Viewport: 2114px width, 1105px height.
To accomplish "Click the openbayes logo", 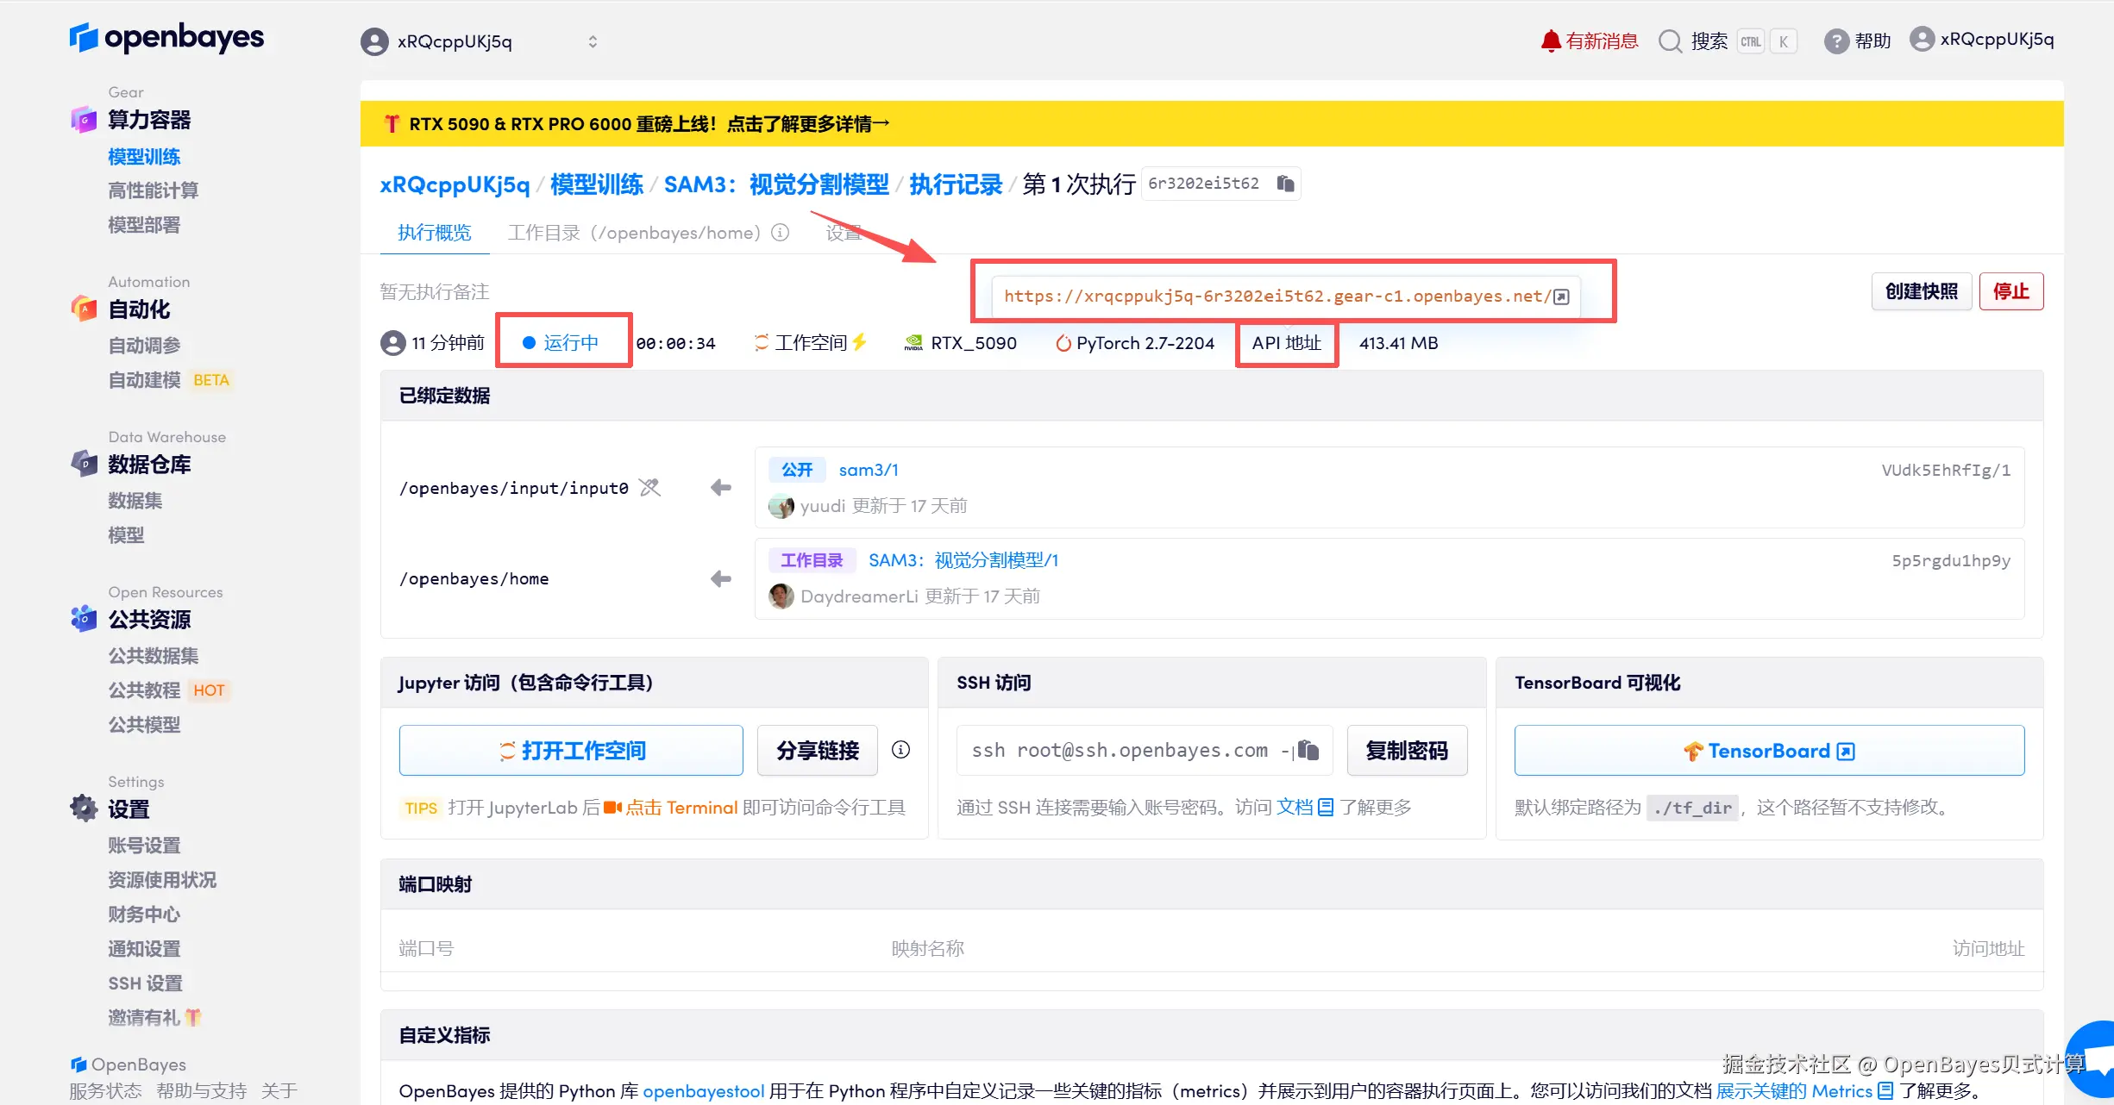I will tap(166, 38).
